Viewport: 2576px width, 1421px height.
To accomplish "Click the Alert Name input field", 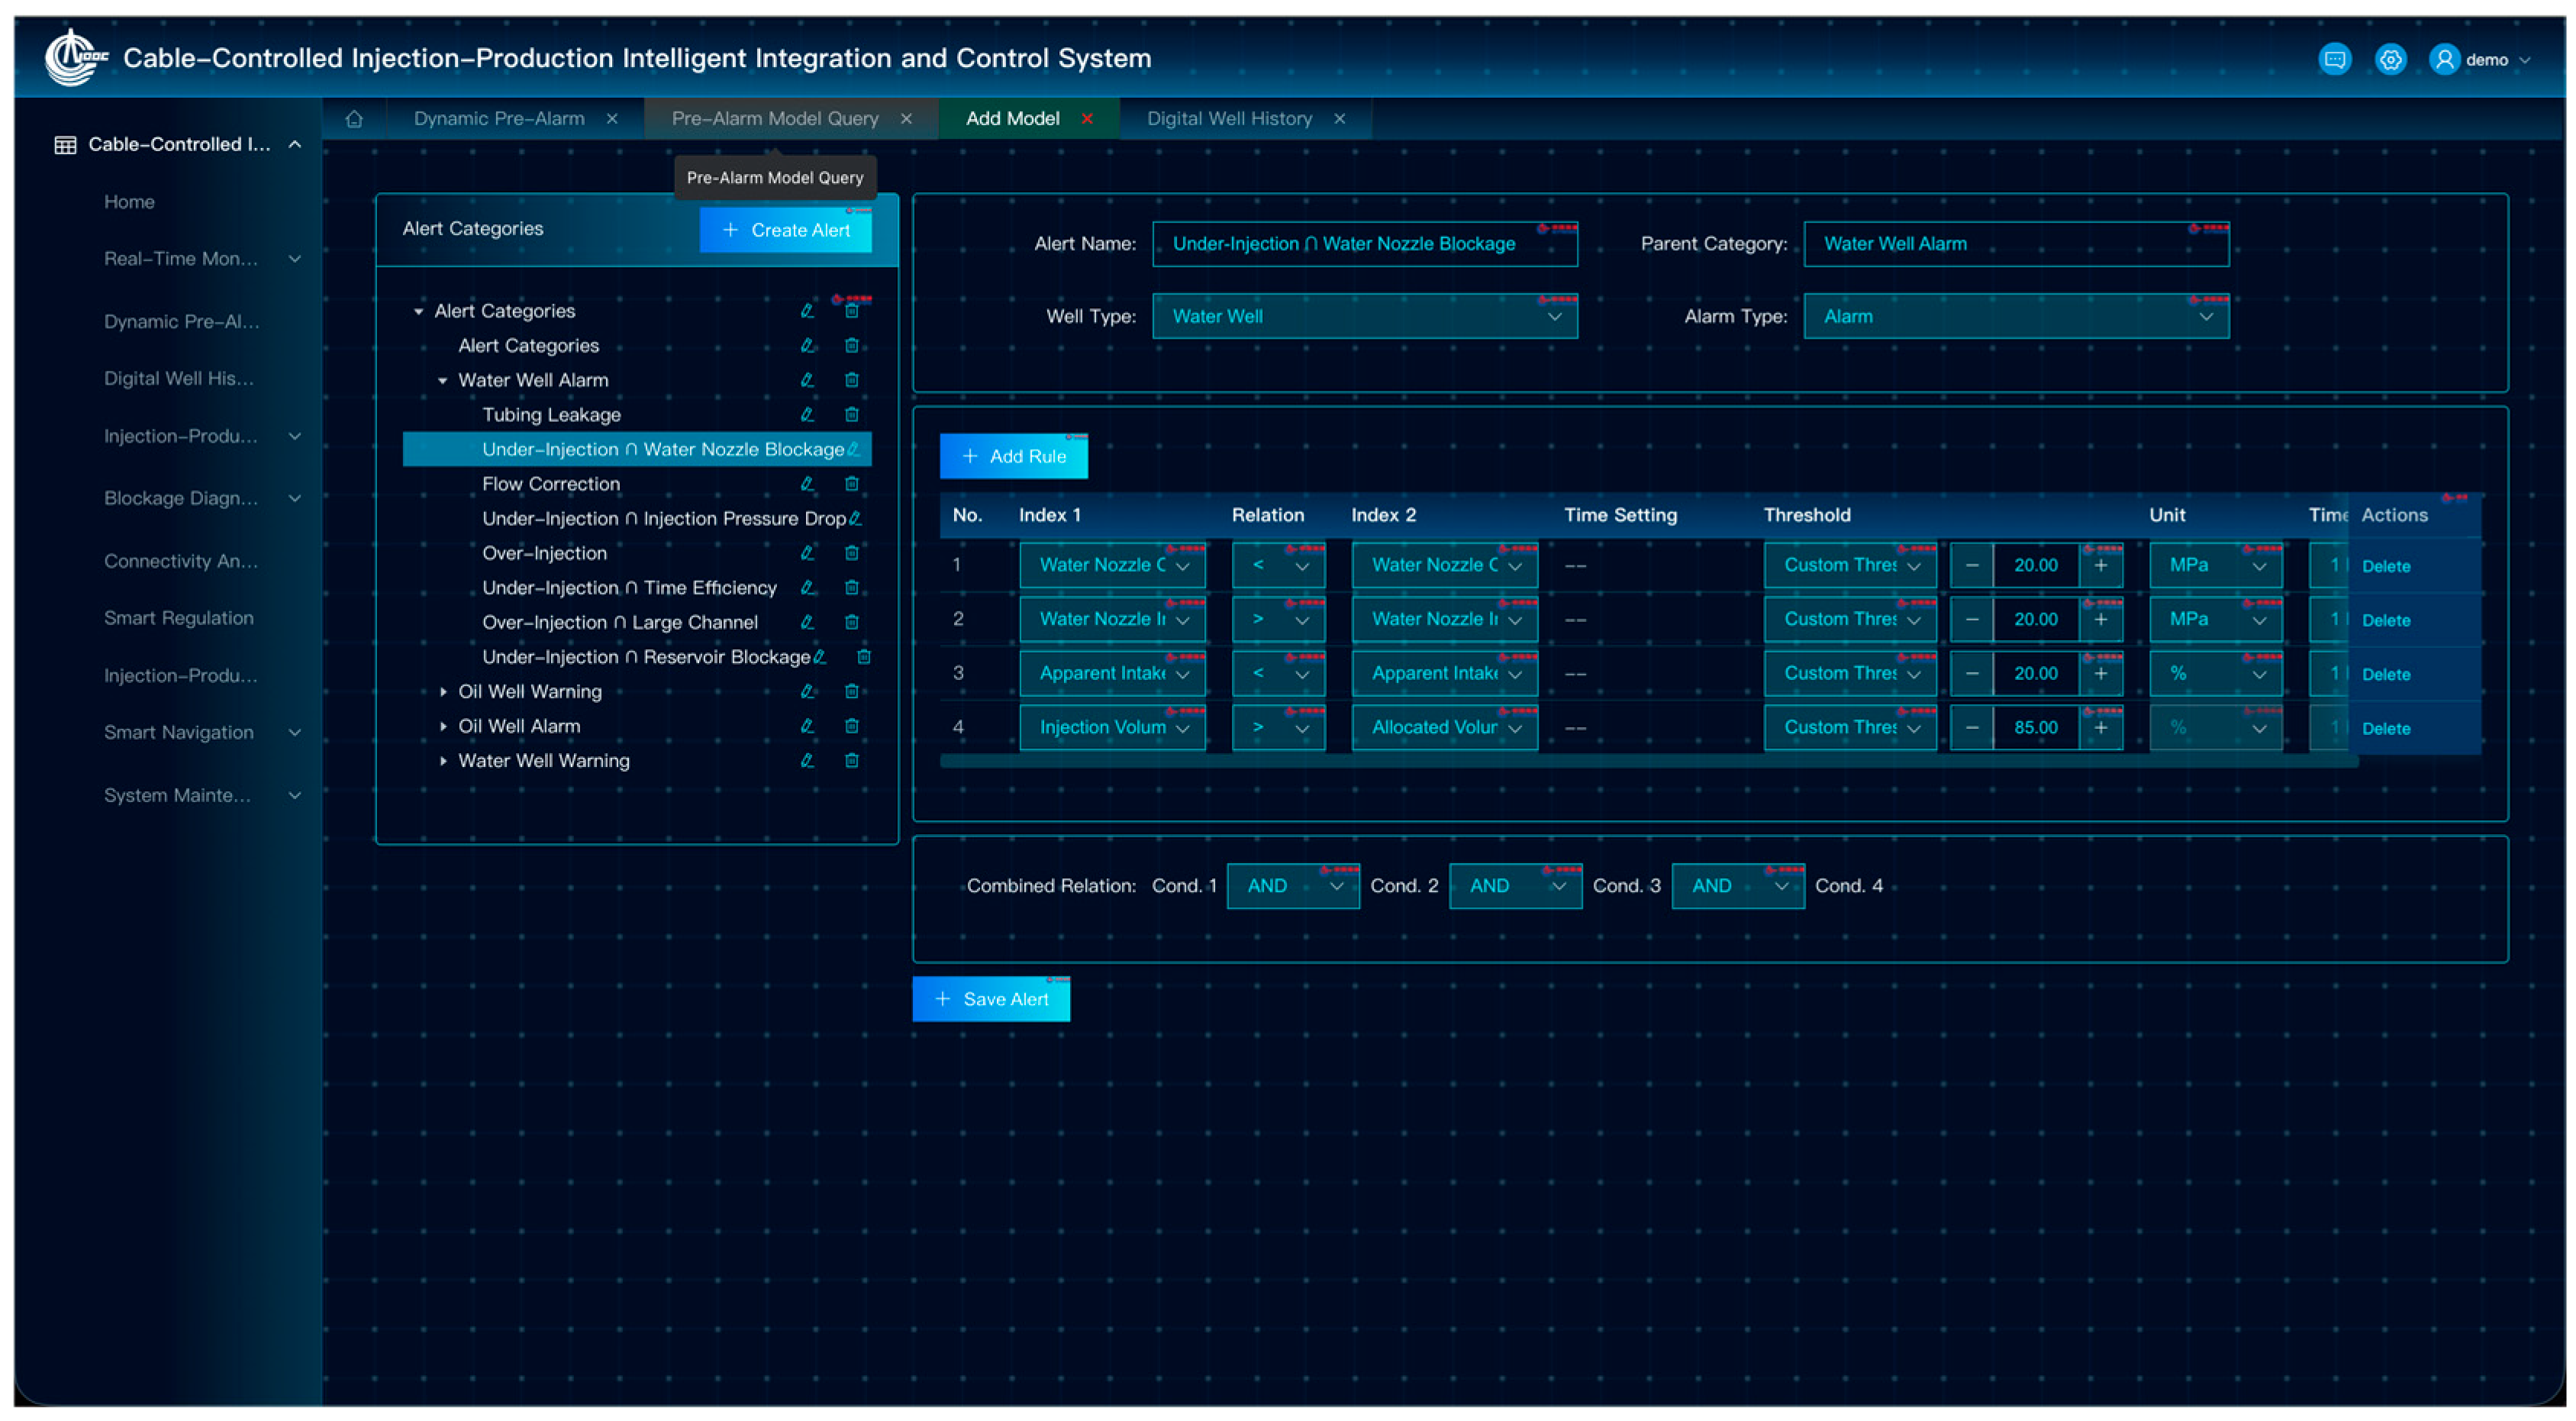I will [1364, 244].
